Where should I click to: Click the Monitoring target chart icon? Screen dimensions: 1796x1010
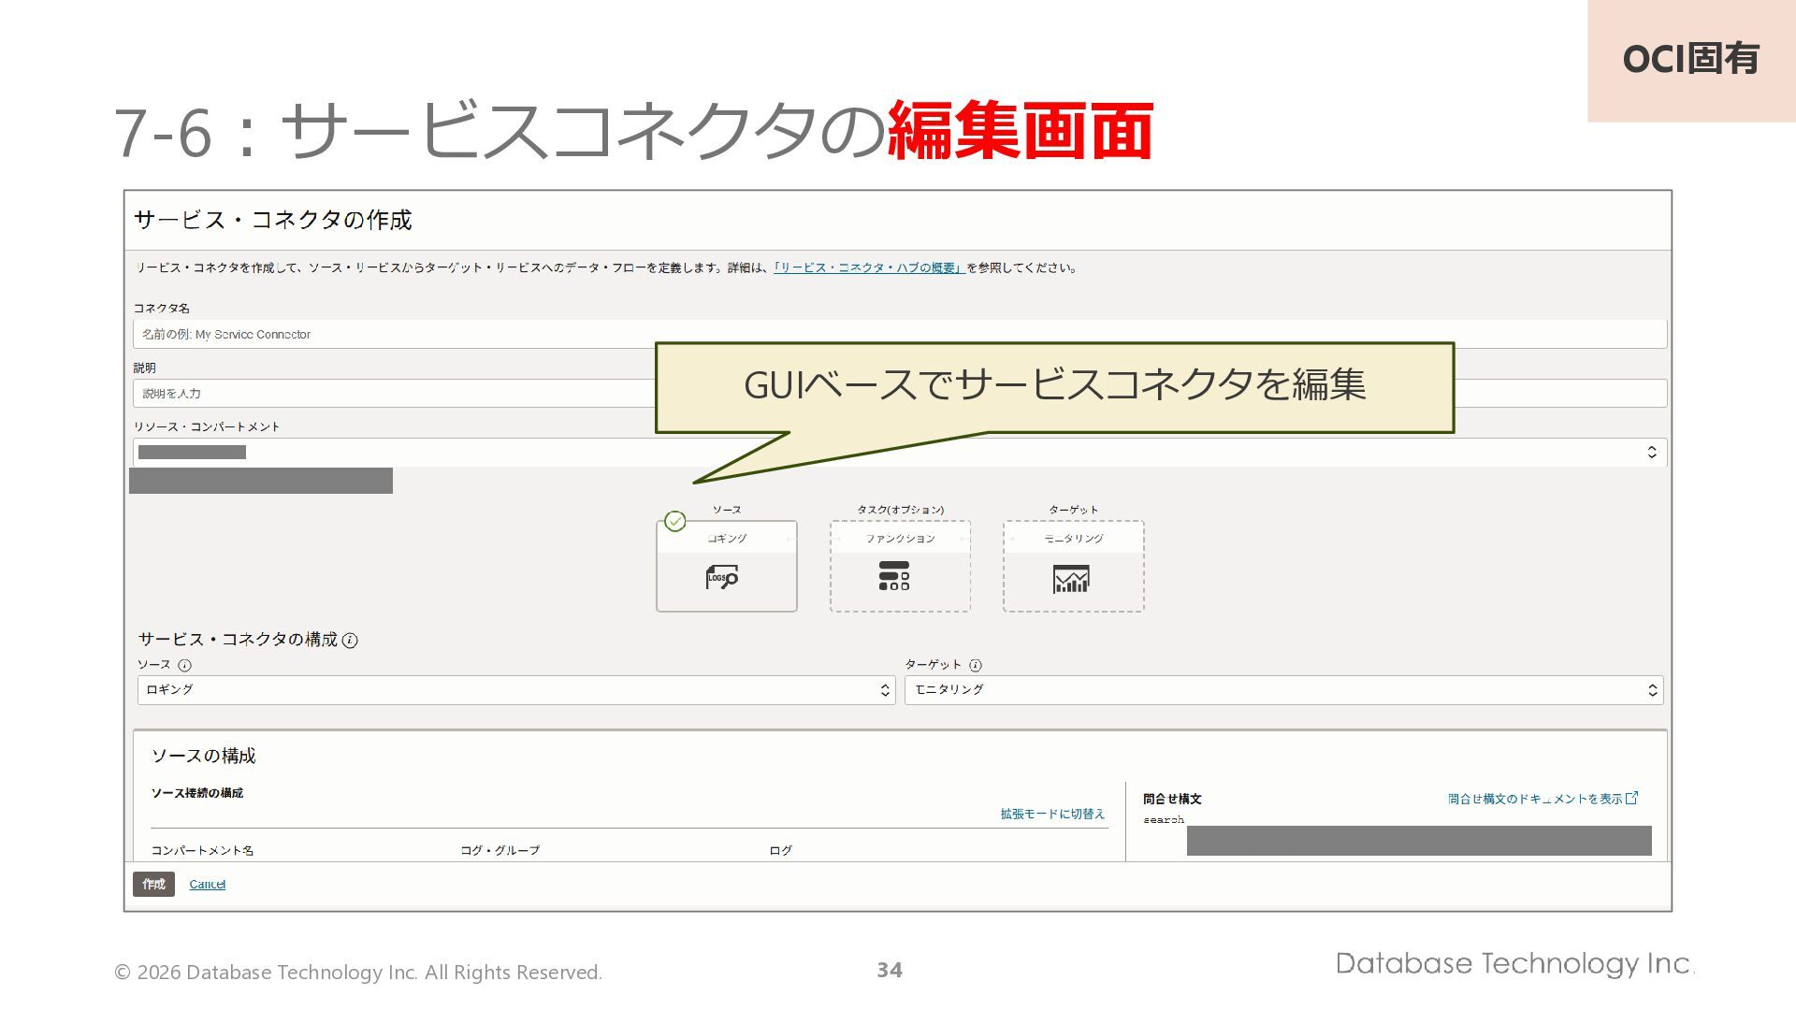tap(1071, 579)
